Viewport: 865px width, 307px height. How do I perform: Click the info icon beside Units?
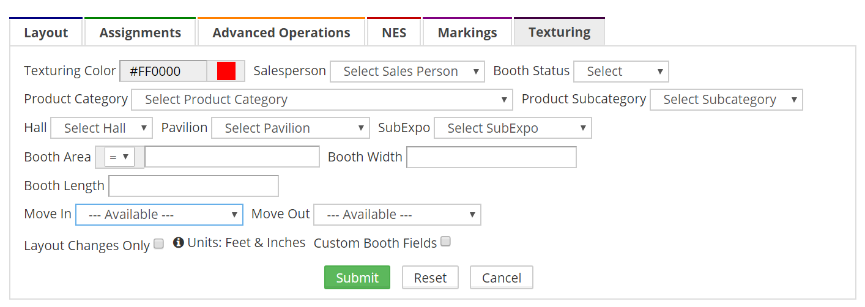point(179,243)
